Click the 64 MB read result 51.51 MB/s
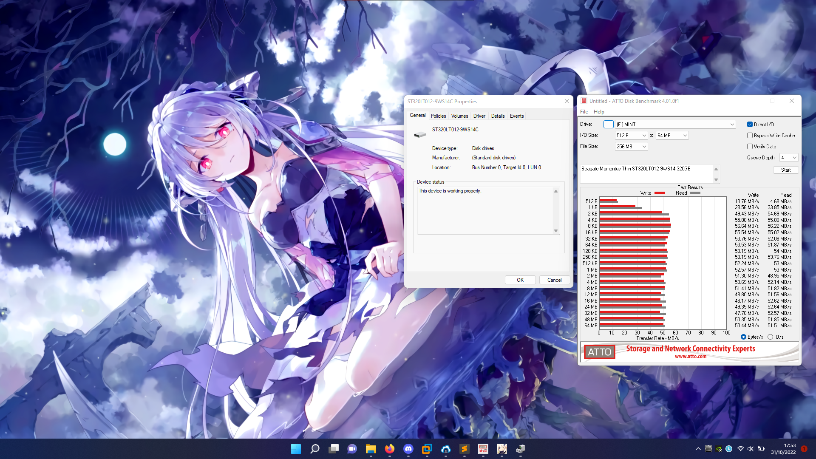The width and height of the screenshot is (816, 459). [779, 326]
